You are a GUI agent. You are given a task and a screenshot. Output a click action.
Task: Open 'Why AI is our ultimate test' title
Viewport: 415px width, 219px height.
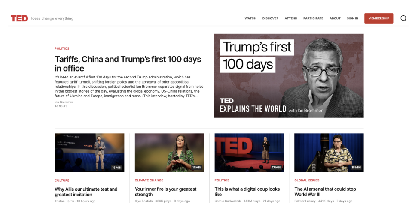click(86, 192)
